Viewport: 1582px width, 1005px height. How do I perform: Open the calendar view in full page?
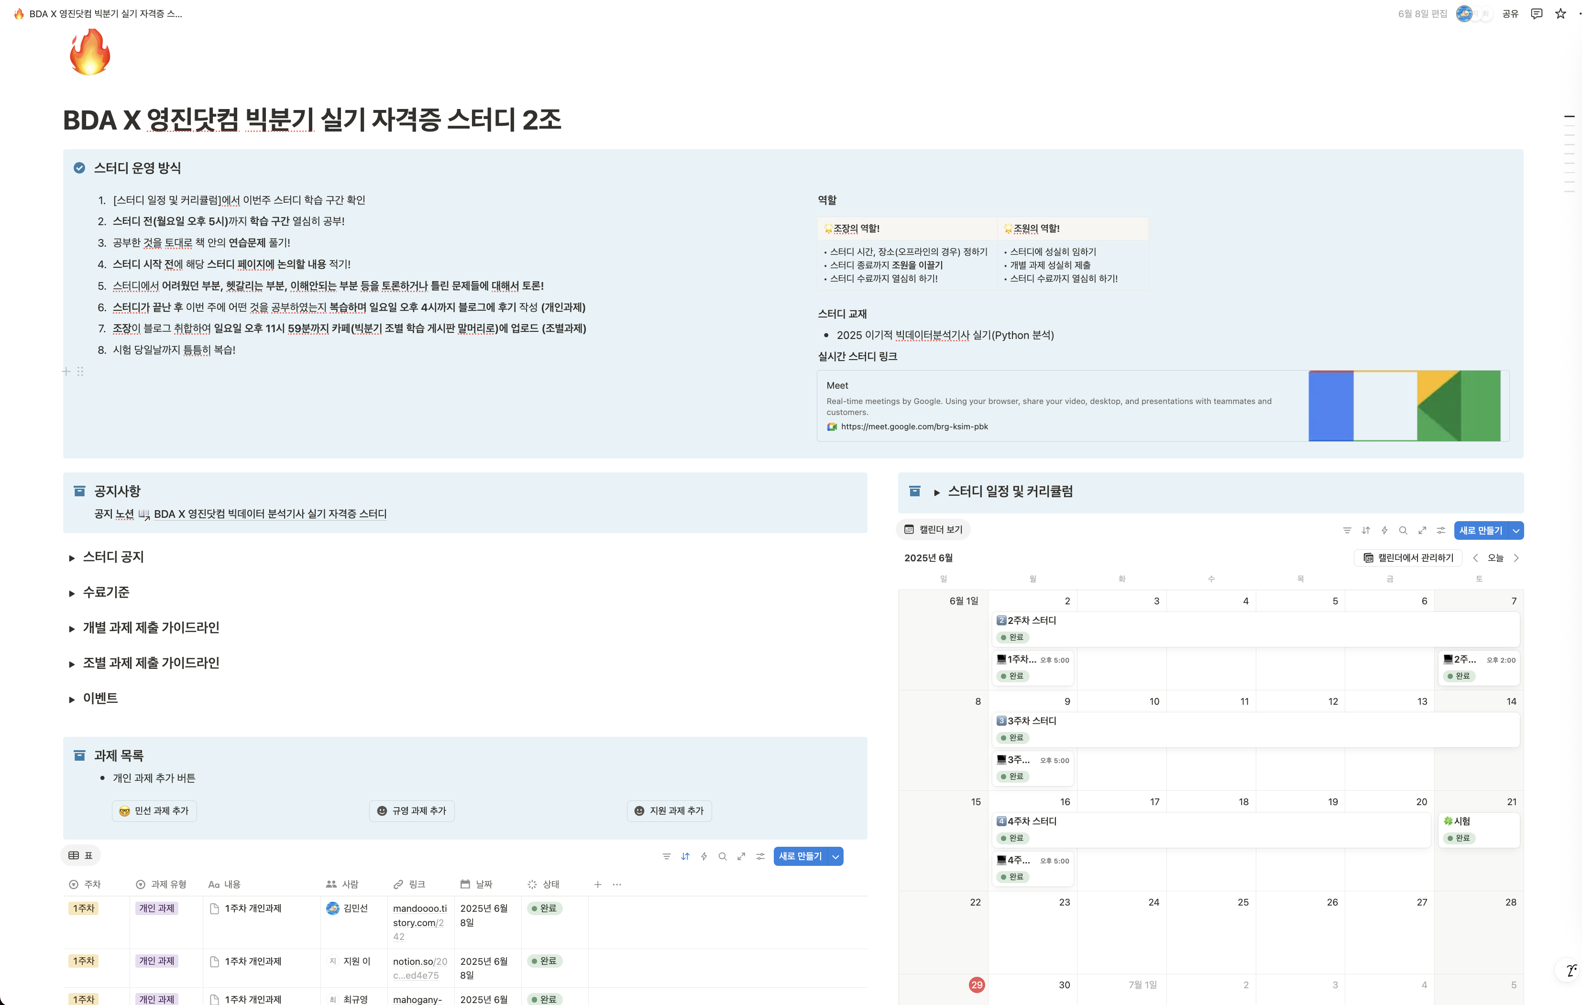(x=1422, y=530)
